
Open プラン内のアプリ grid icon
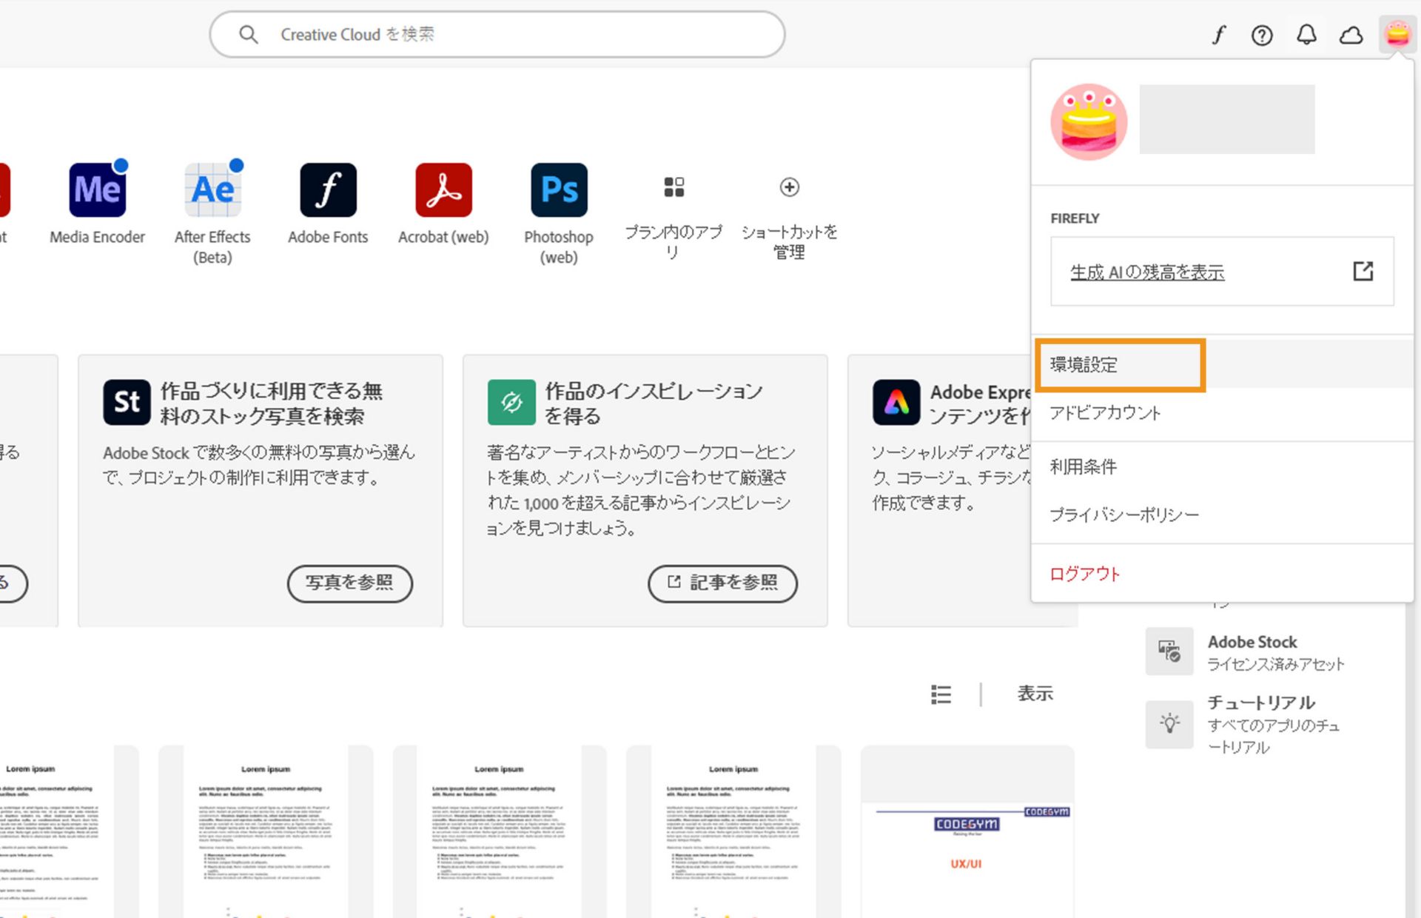pyautogui.click(x=673, y=187)
